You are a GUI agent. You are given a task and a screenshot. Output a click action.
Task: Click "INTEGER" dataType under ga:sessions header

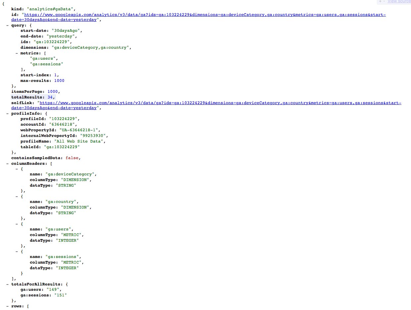[67, 268]
